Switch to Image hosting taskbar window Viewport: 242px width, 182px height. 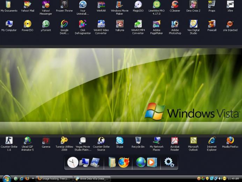54,179
